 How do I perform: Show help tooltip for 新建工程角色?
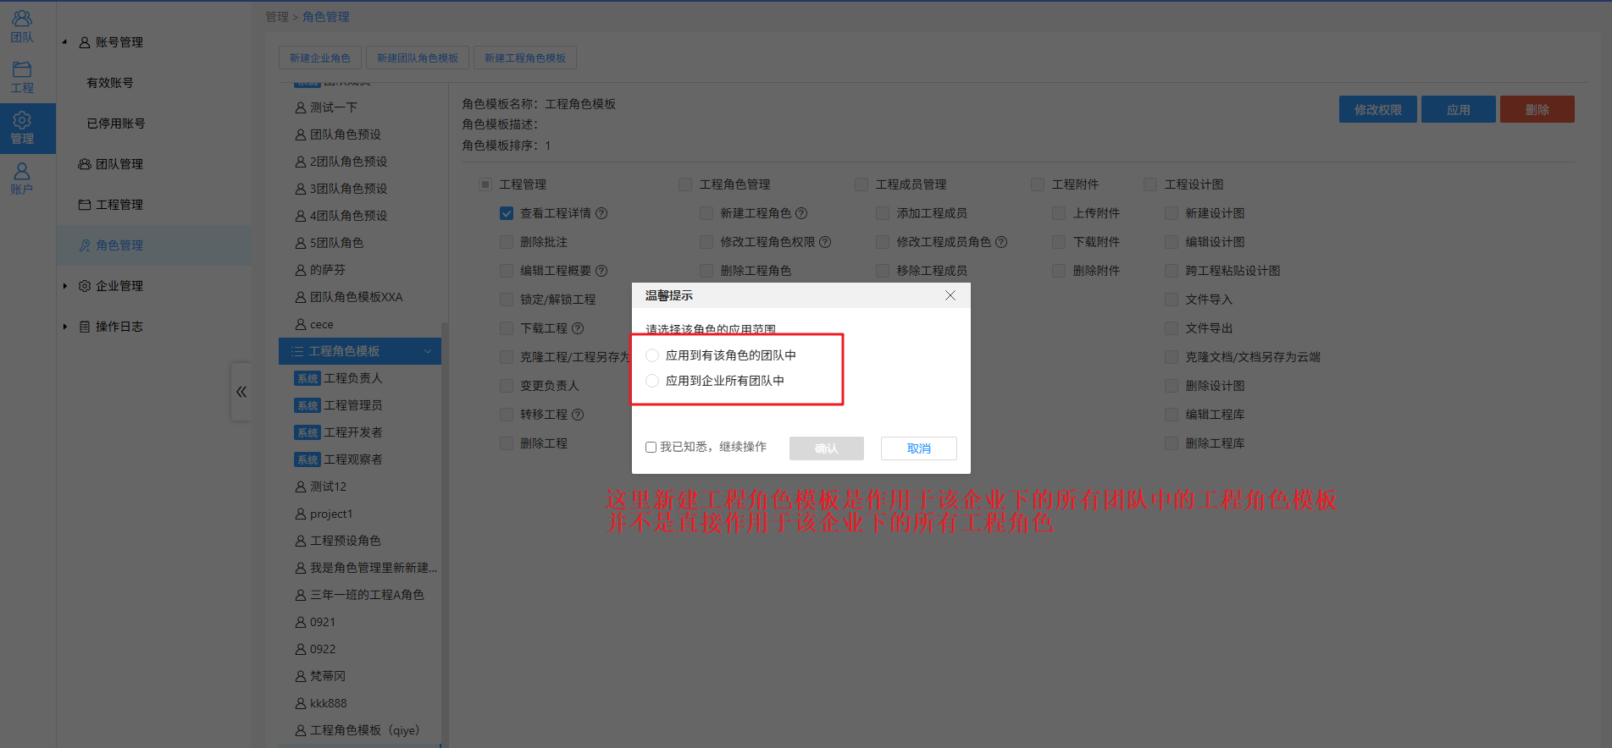pos(801,213)
